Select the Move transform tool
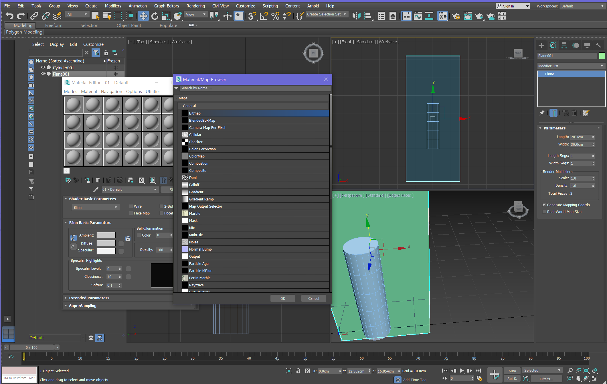Screen dimensions: 607x384 [143, 16]
